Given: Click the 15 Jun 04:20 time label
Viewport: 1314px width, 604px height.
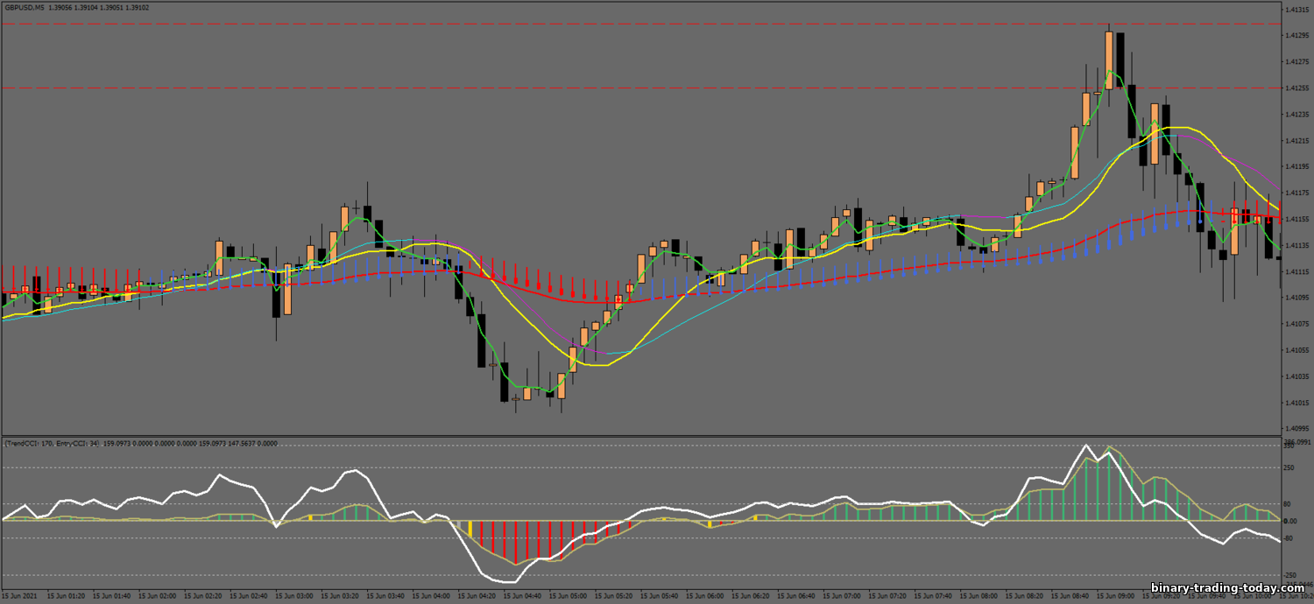Looking at the screenshot, I should tap(478, 595).
